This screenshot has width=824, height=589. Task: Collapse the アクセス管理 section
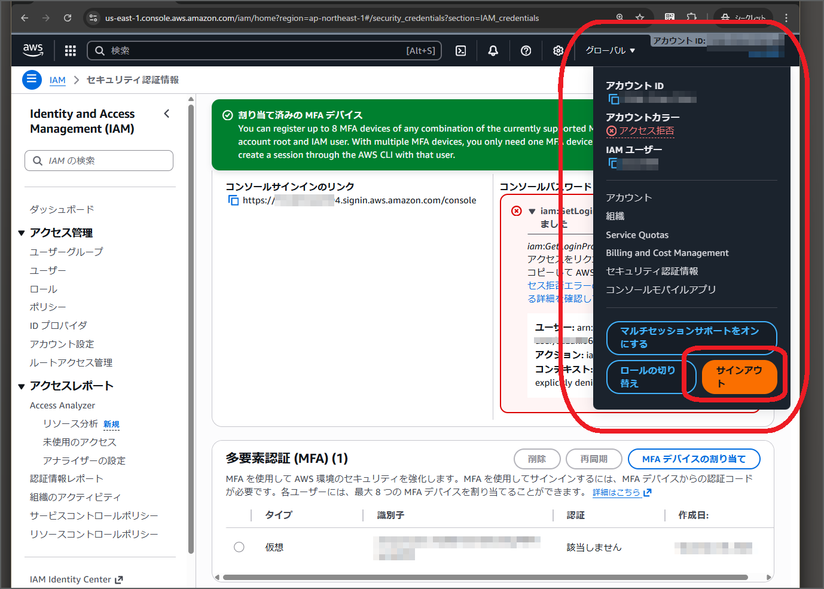tap(22, 233)
